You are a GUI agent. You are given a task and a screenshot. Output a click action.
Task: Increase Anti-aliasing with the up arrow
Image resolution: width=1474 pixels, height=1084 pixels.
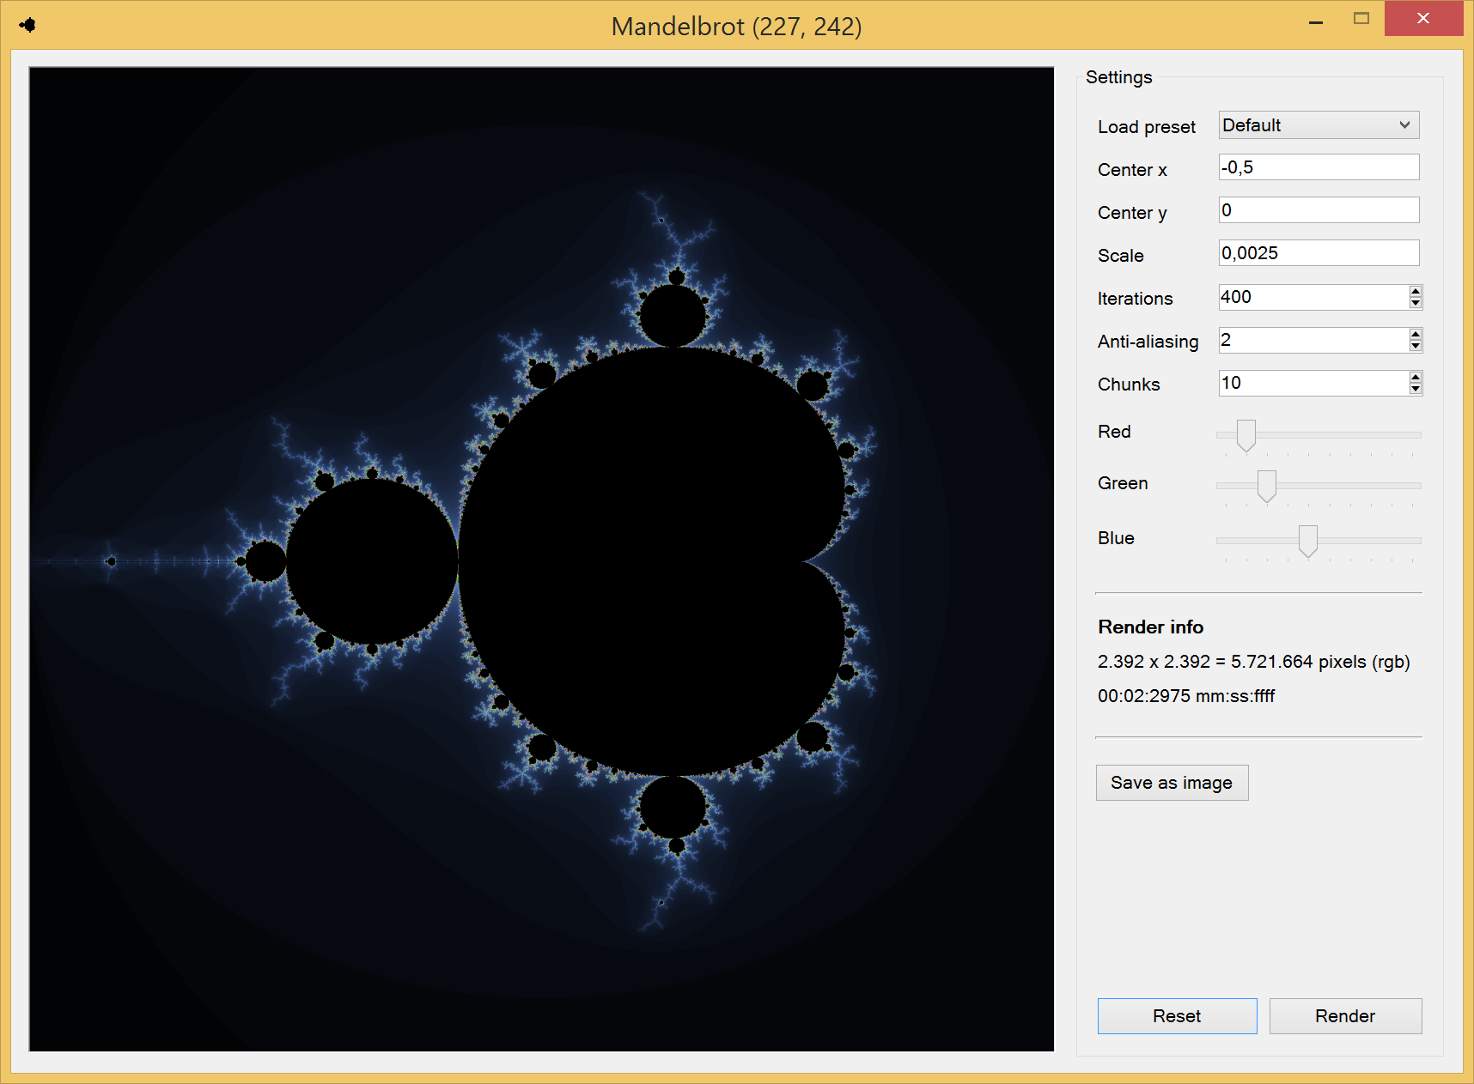[1416, 335]
